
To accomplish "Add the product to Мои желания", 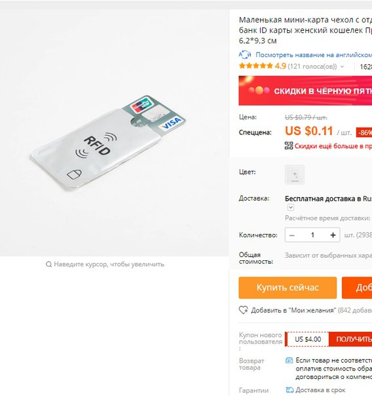I will [293, 310].
